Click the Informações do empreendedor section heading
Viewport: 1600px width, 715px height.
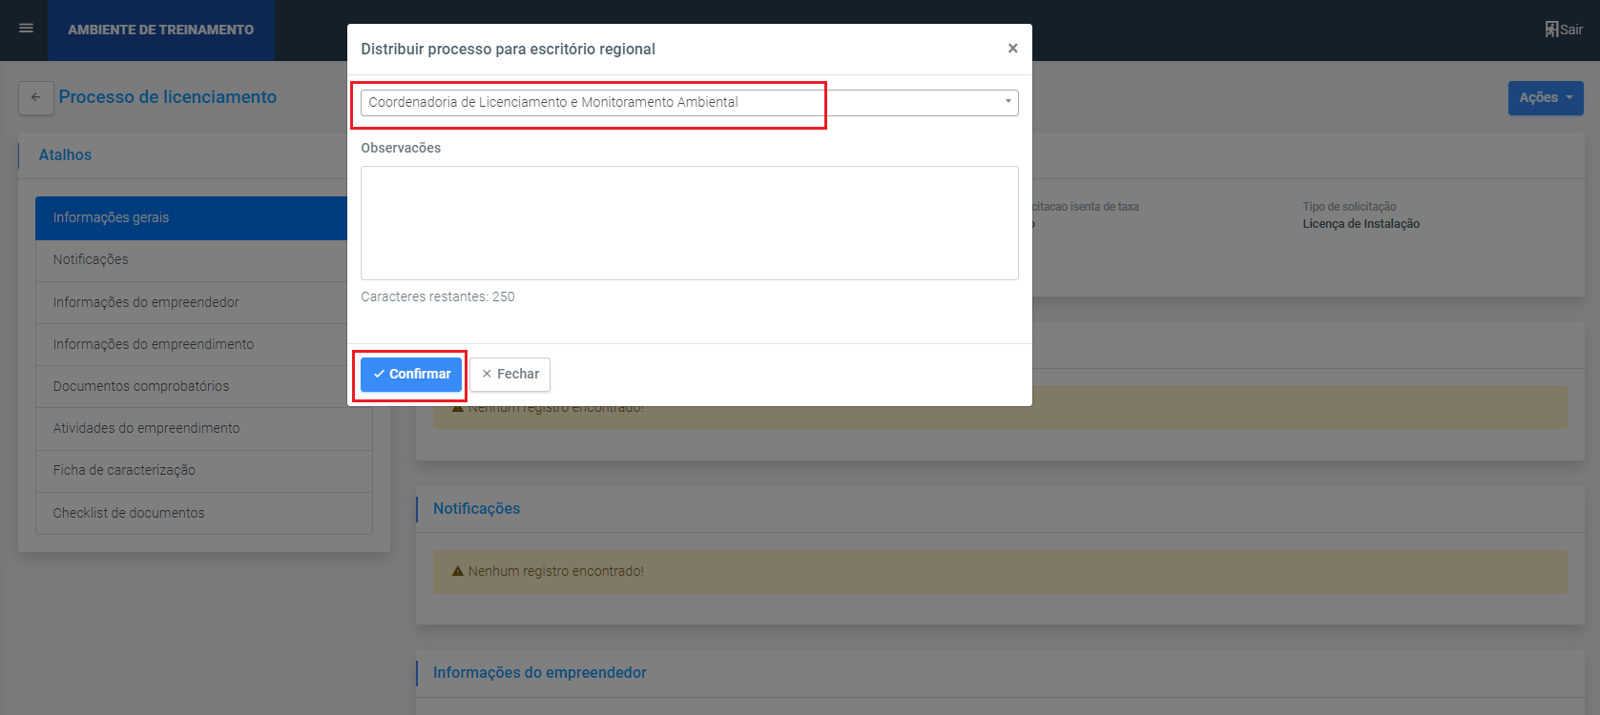click(540, 672)
